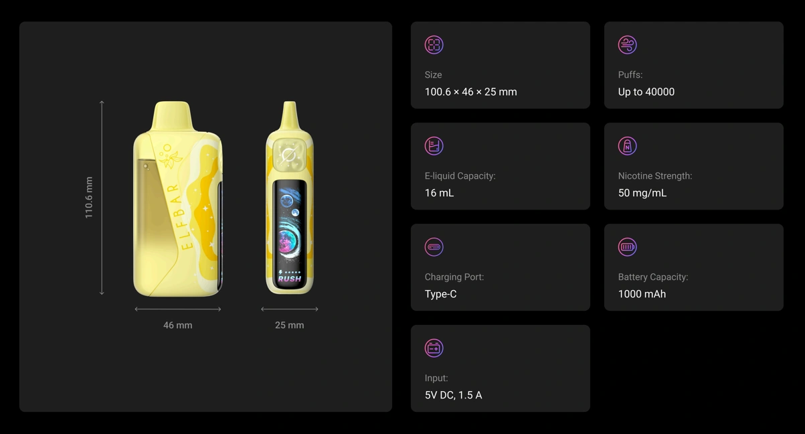
Task: Select the E-liquid Capacity icon
Action: (434, 146)
